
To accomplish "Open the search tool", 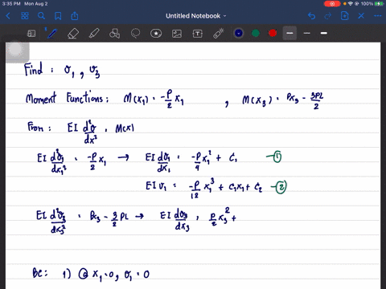I will click(41, 16).
